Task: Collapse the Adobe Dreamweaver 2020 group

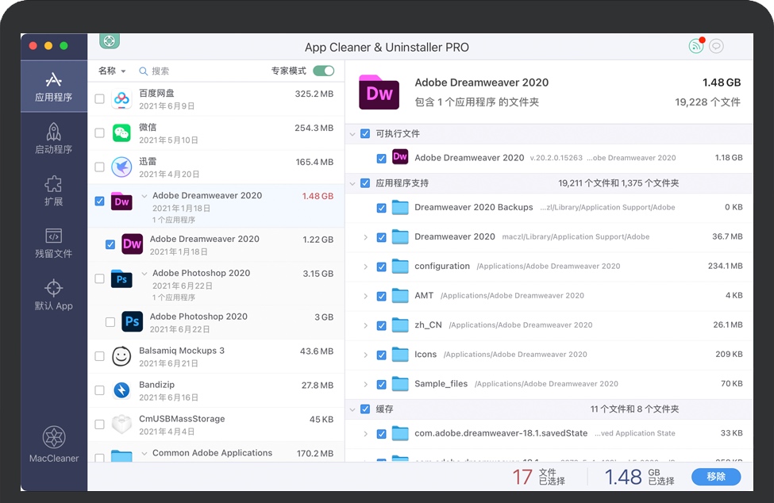Action: pos(144,196)
